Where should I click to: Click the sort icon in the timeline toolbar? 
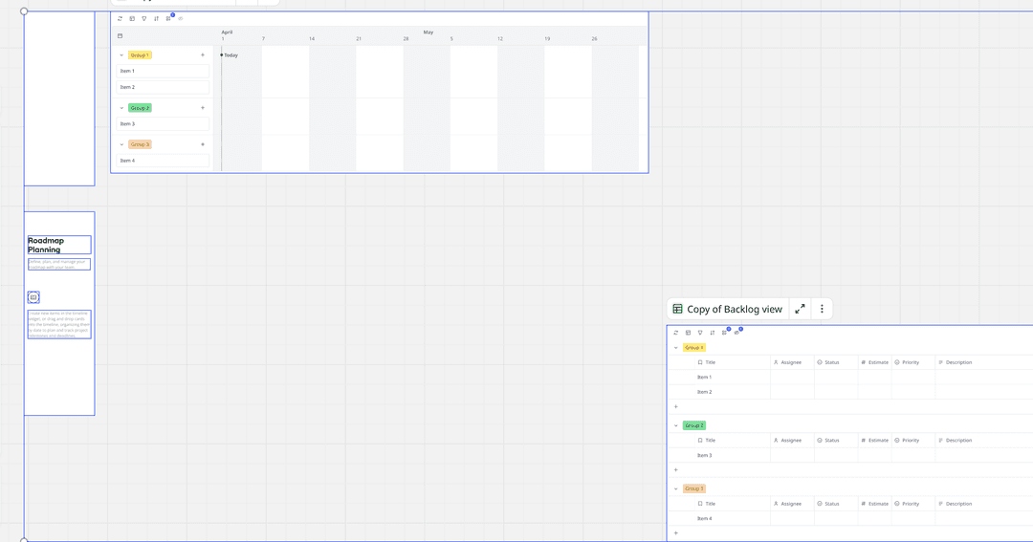pos(157,19)
